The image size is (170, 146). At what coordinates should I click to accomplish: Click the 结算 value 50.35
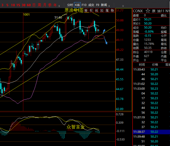point(148,48)
